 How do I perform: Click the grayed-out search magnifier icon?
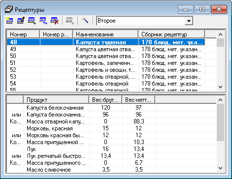click(x=70, y=21)
